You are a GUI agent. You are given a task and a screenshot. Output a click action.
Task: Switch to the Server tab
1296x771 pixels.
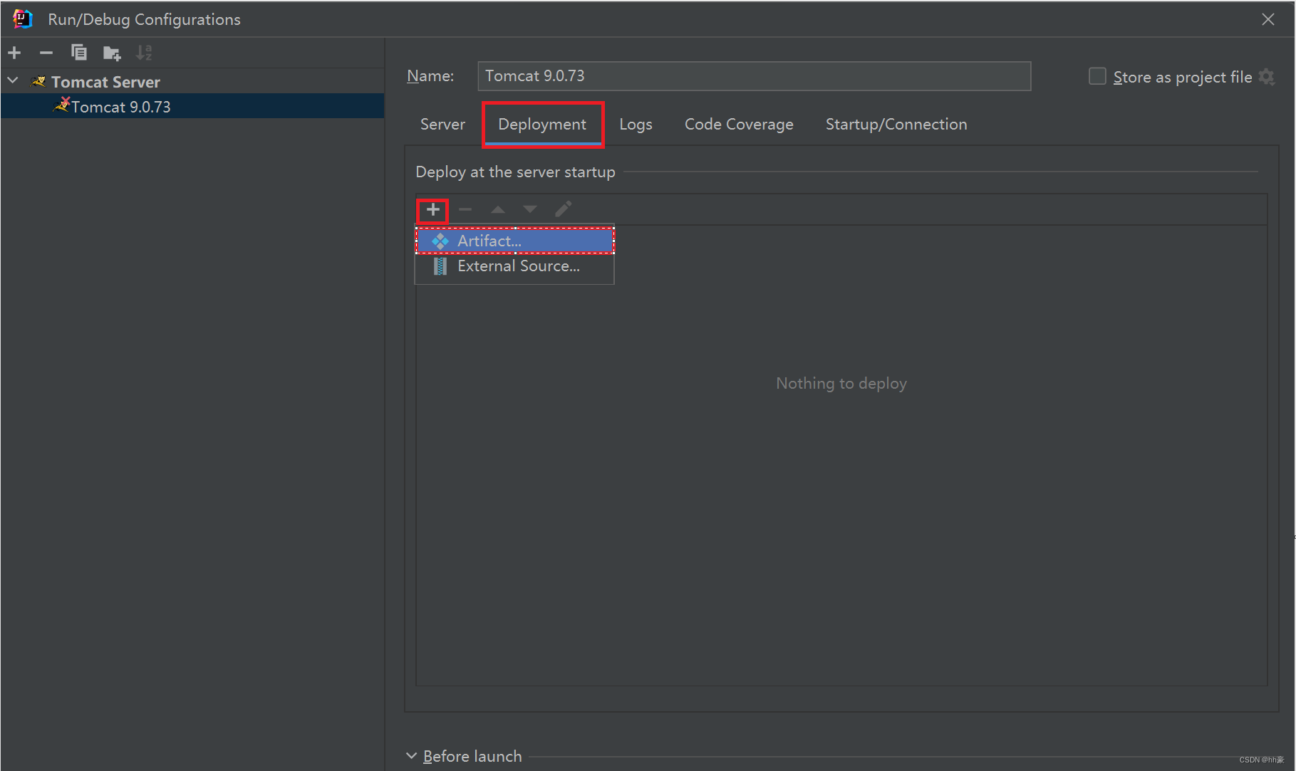[x=442, y=124]
